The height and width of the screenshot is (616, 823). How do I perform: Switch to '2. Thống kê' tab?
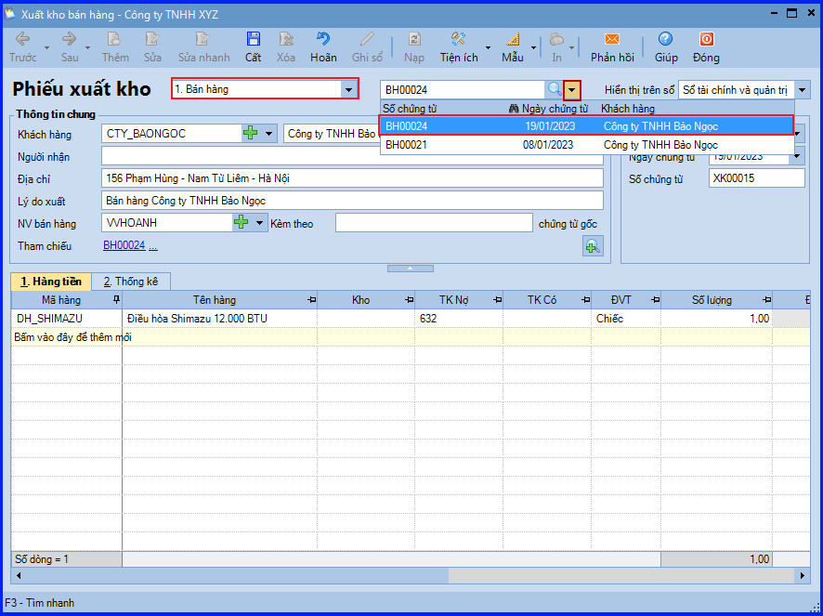pos(131,282)
